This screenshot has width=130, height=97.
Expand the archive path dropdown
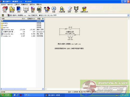(x=128, y=15)
